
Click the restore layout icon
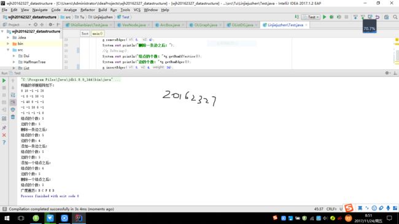coord(4,118)
